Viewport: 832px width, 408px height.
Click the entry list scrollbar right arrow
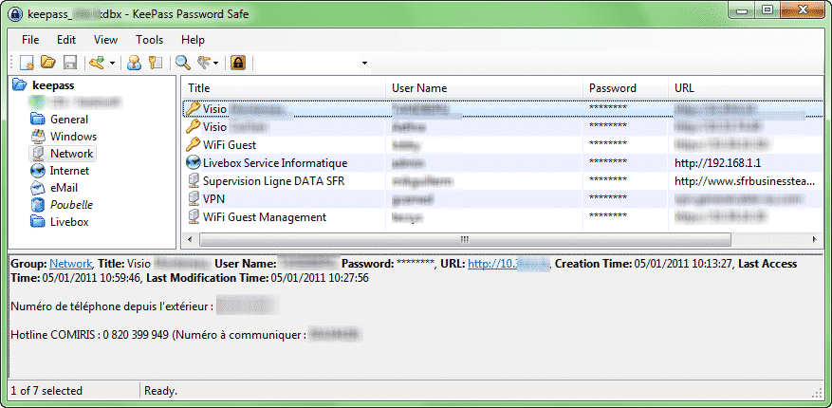point(815,240)
